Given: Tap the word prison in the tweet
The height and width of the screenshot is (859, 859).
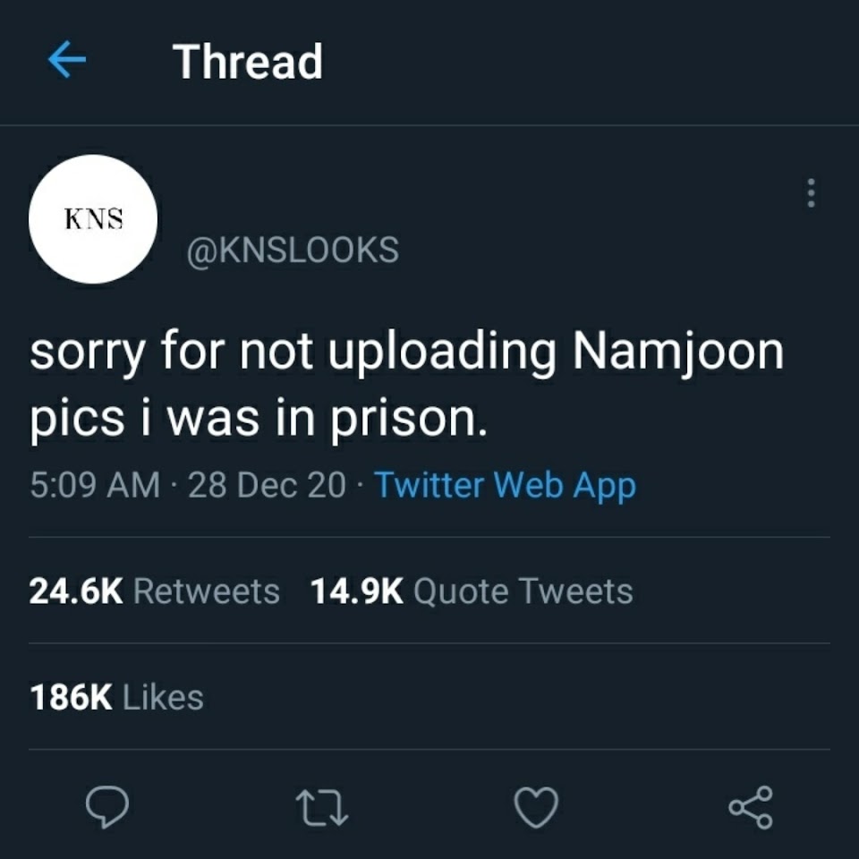Looking at the screenshot, I should (403, 421).
